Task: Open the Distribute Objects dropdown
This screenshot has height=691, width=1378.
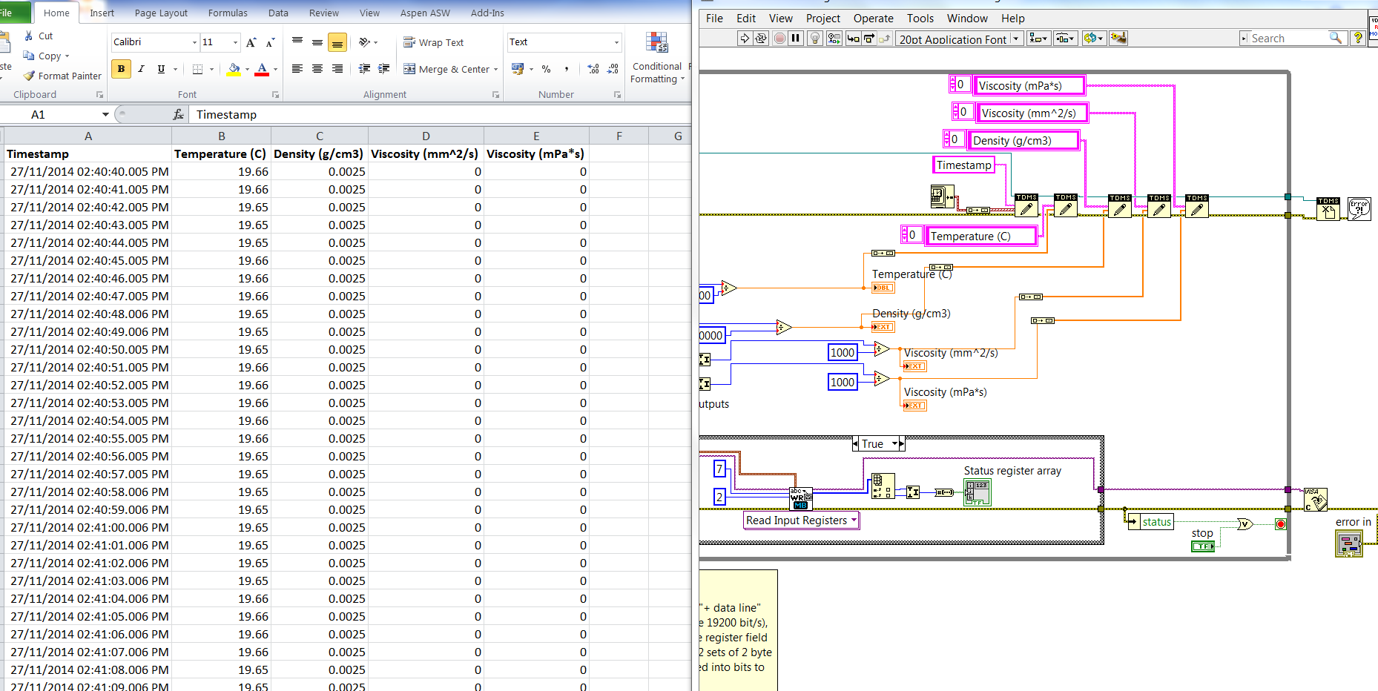Action: [1066, 39]
